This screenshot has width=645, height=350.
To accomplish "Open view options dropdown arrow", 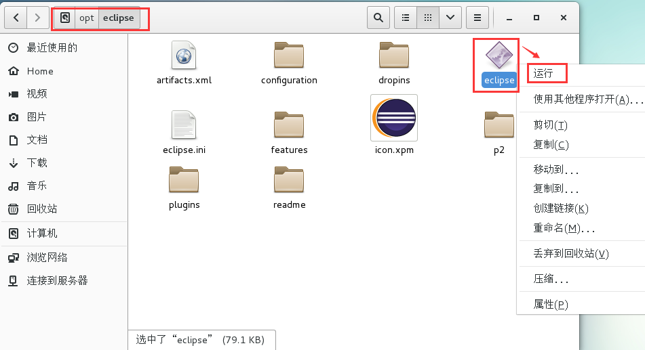I will (x=450, y=18).
